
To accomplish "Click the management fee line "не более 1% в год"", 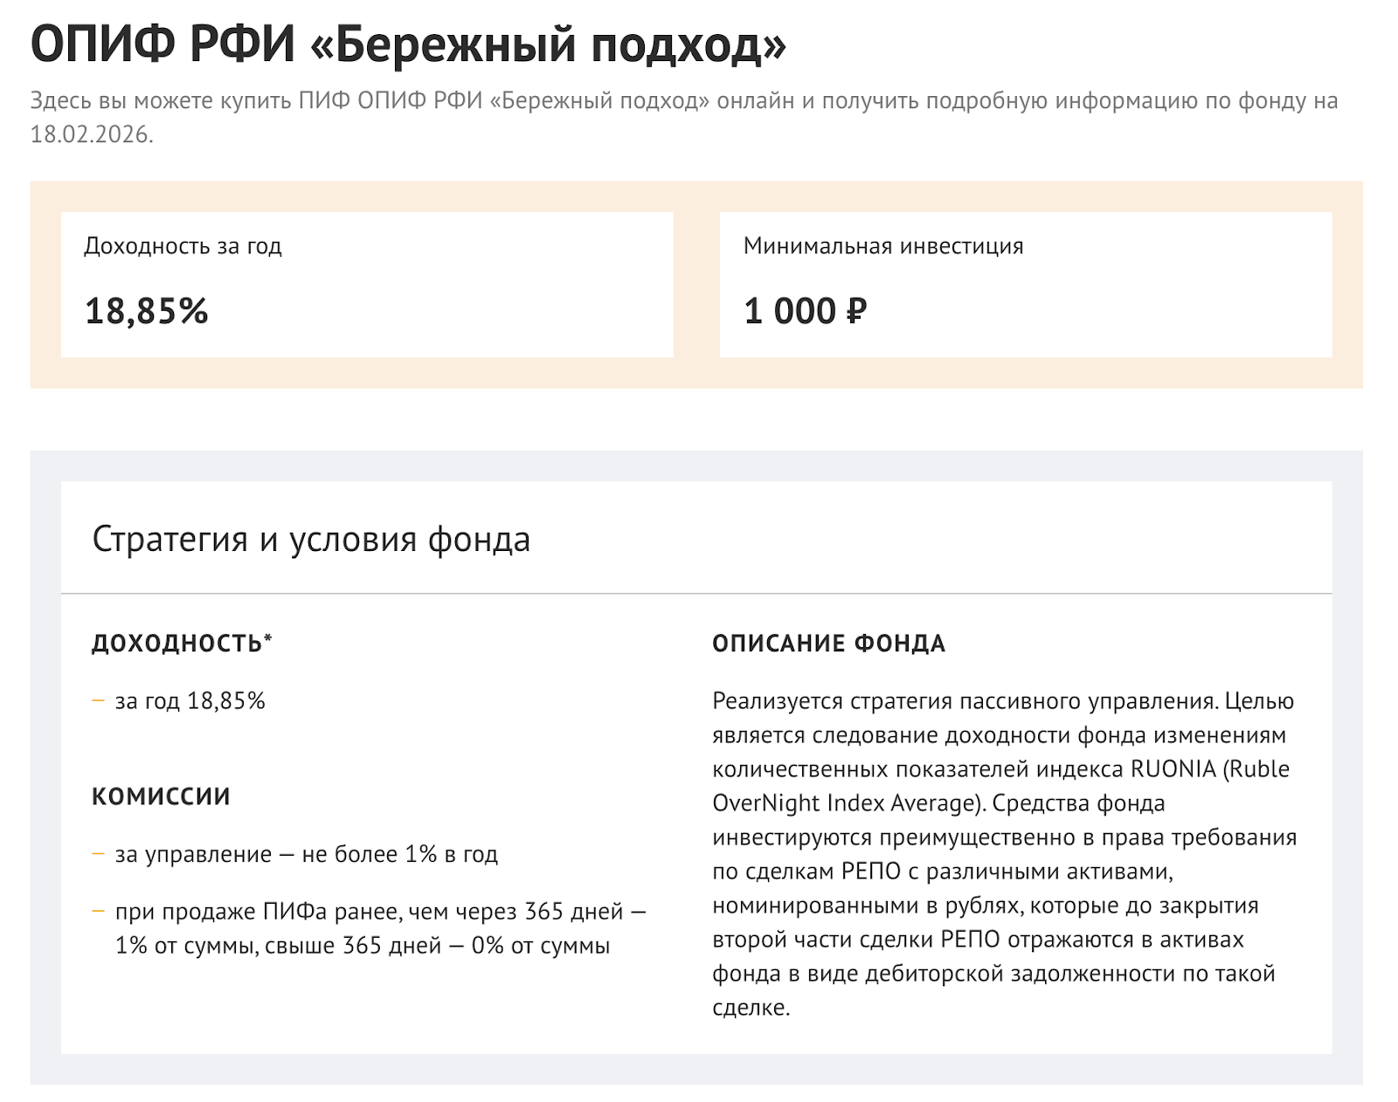I will (399, 854).
